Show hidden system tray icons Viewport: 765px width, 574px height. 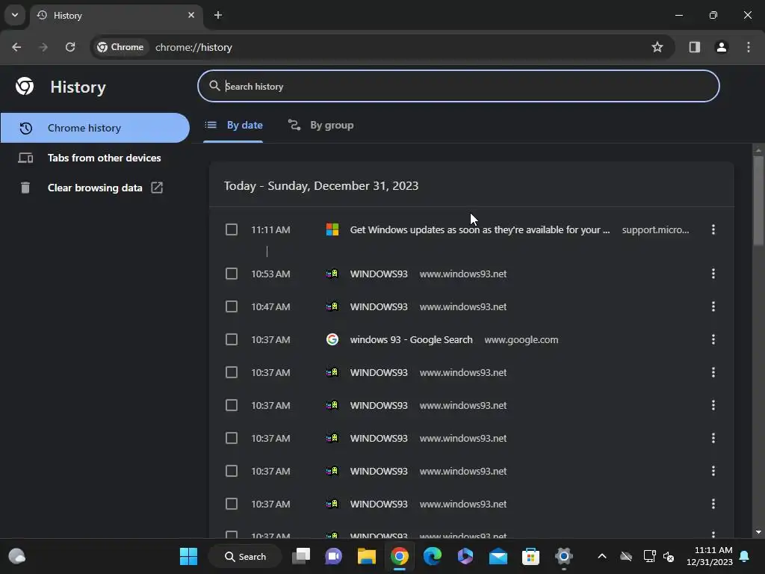click(602, 556)
